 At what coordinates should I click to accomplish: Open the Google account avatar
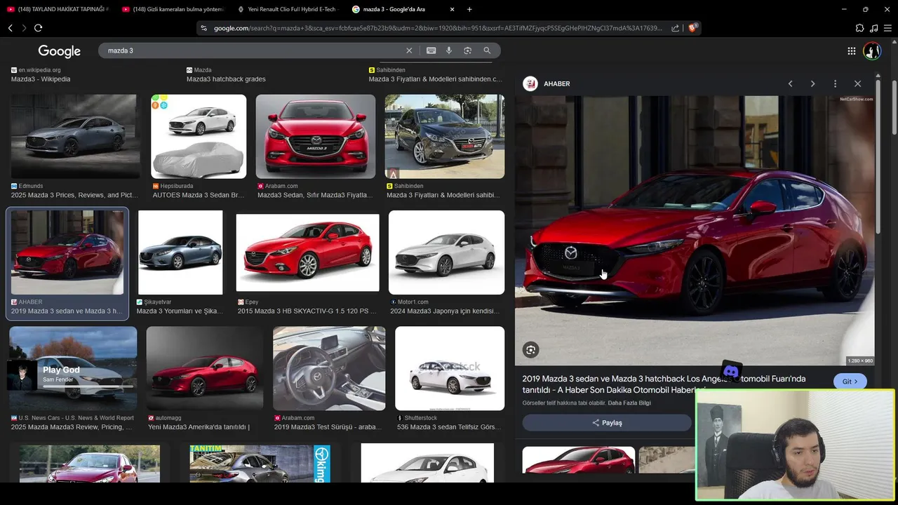(x=872, y=50)
